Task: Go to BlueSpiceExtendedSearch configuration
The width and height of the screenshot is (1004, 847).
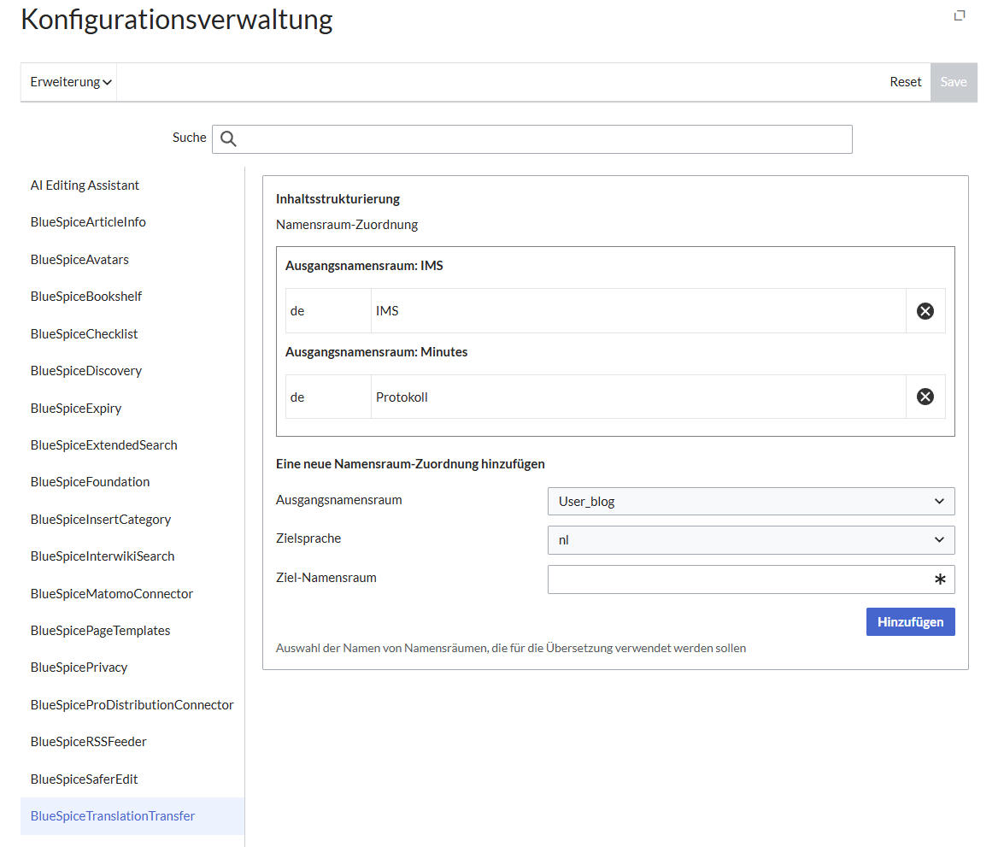Action: tap(103, 445)
